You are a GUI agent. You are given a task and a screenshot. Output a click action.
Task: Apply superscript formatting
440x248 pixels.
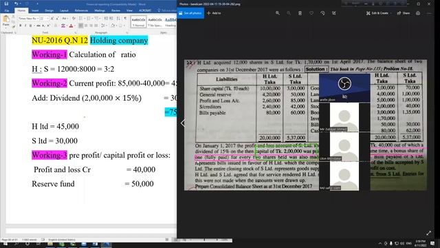pyautogui.click(x=48, y=25)
